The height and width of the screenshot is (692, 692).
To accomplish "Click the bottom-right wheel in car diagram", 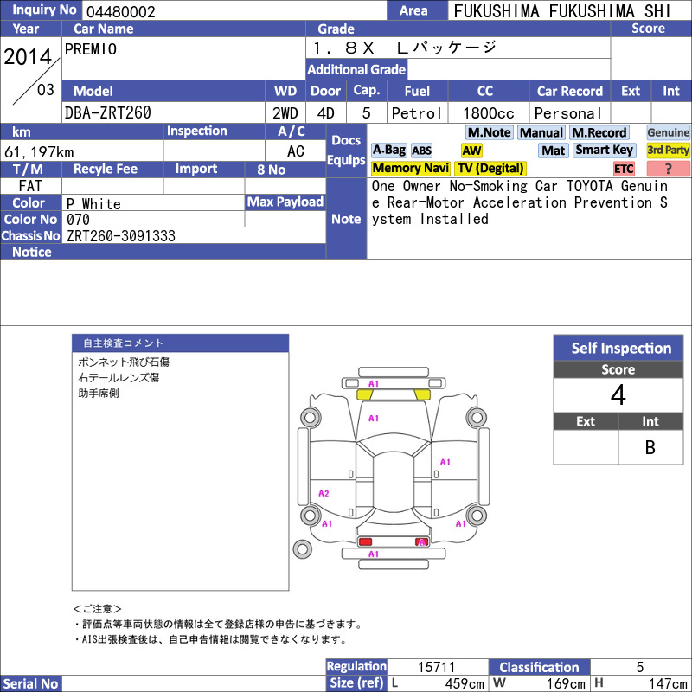I will click(475, 517).
